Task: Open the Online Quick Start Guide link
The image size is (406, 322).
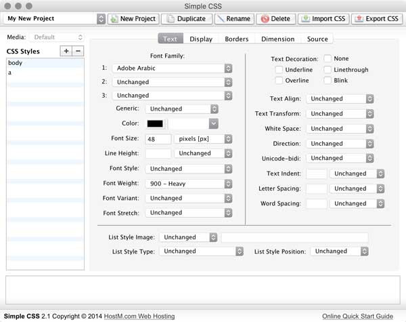Action: tap(357, 317)
